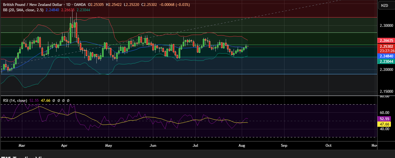Click the green 2.23044 lower band price label
Viewport: 395px width, 158px height.
pyautogui.click(x=385, y=62)
